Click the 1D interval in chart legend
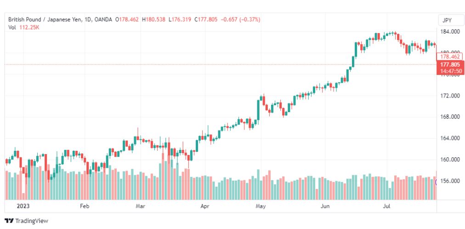This screenshot has width=465, height=229. [x=88, y=20]
